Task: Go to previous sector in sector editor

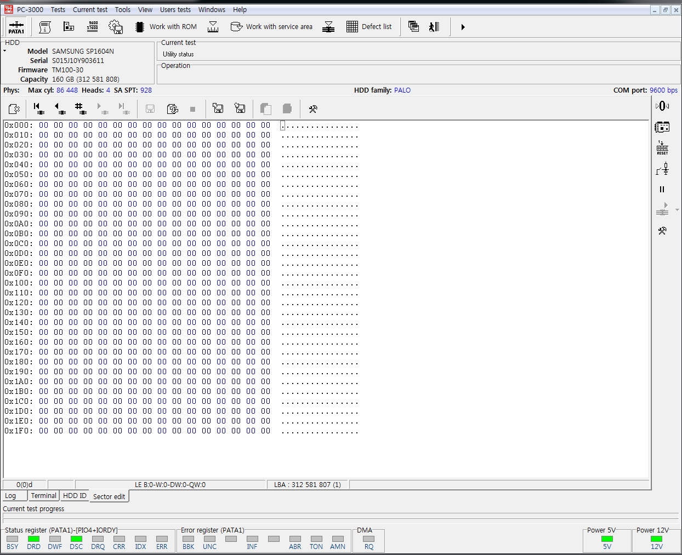Action: click(59, 108)
